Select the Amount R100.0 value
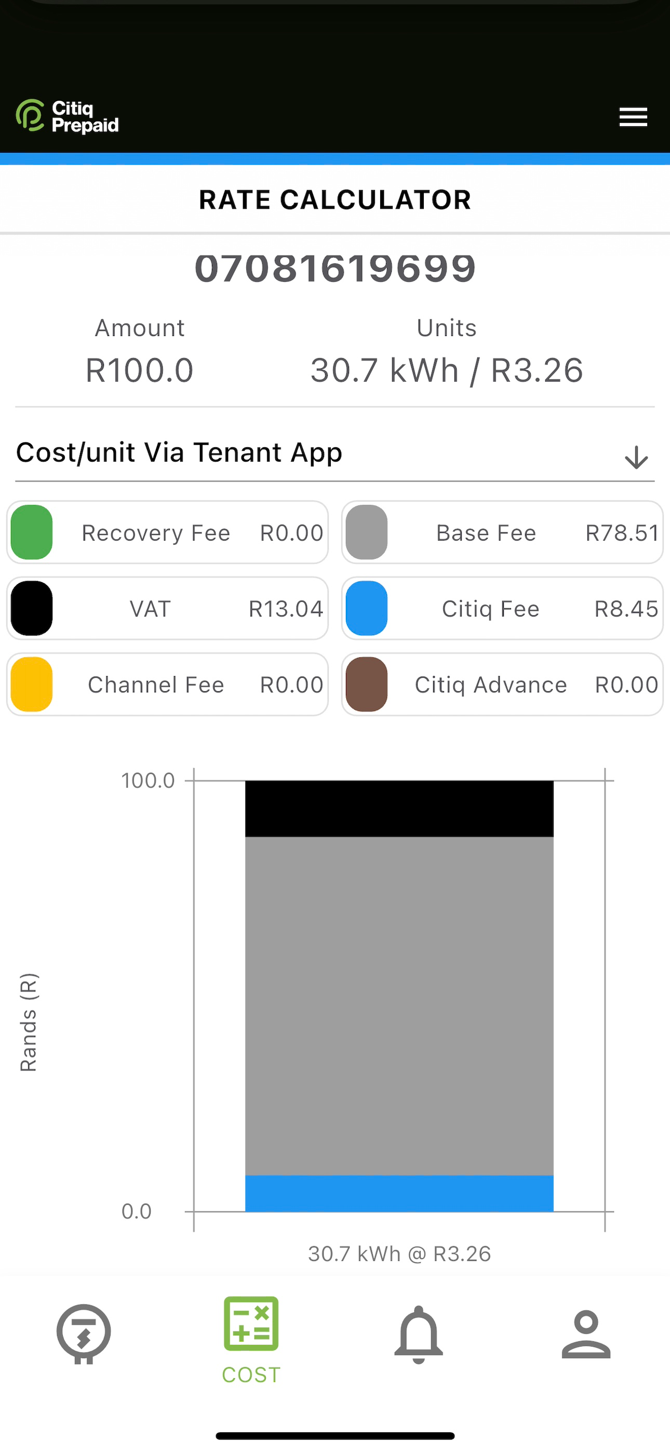 pos(139,370)
